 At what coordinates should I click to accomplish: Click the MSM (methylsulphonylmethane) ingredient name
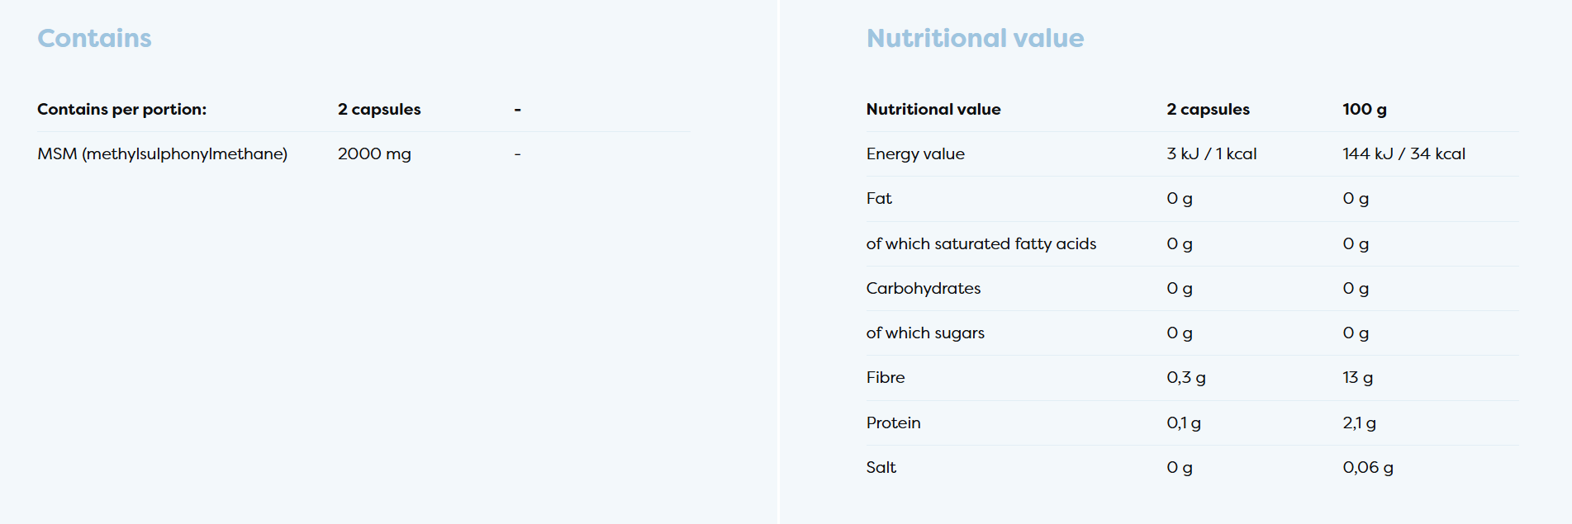coord(162,153)
